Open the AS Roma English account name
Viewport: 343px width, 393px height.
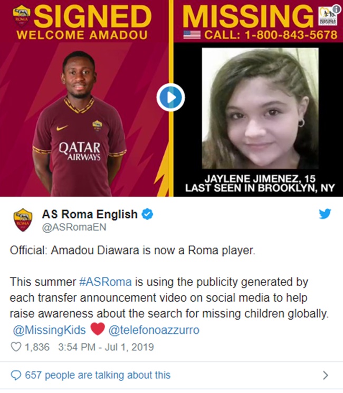(x=90, y=214)
